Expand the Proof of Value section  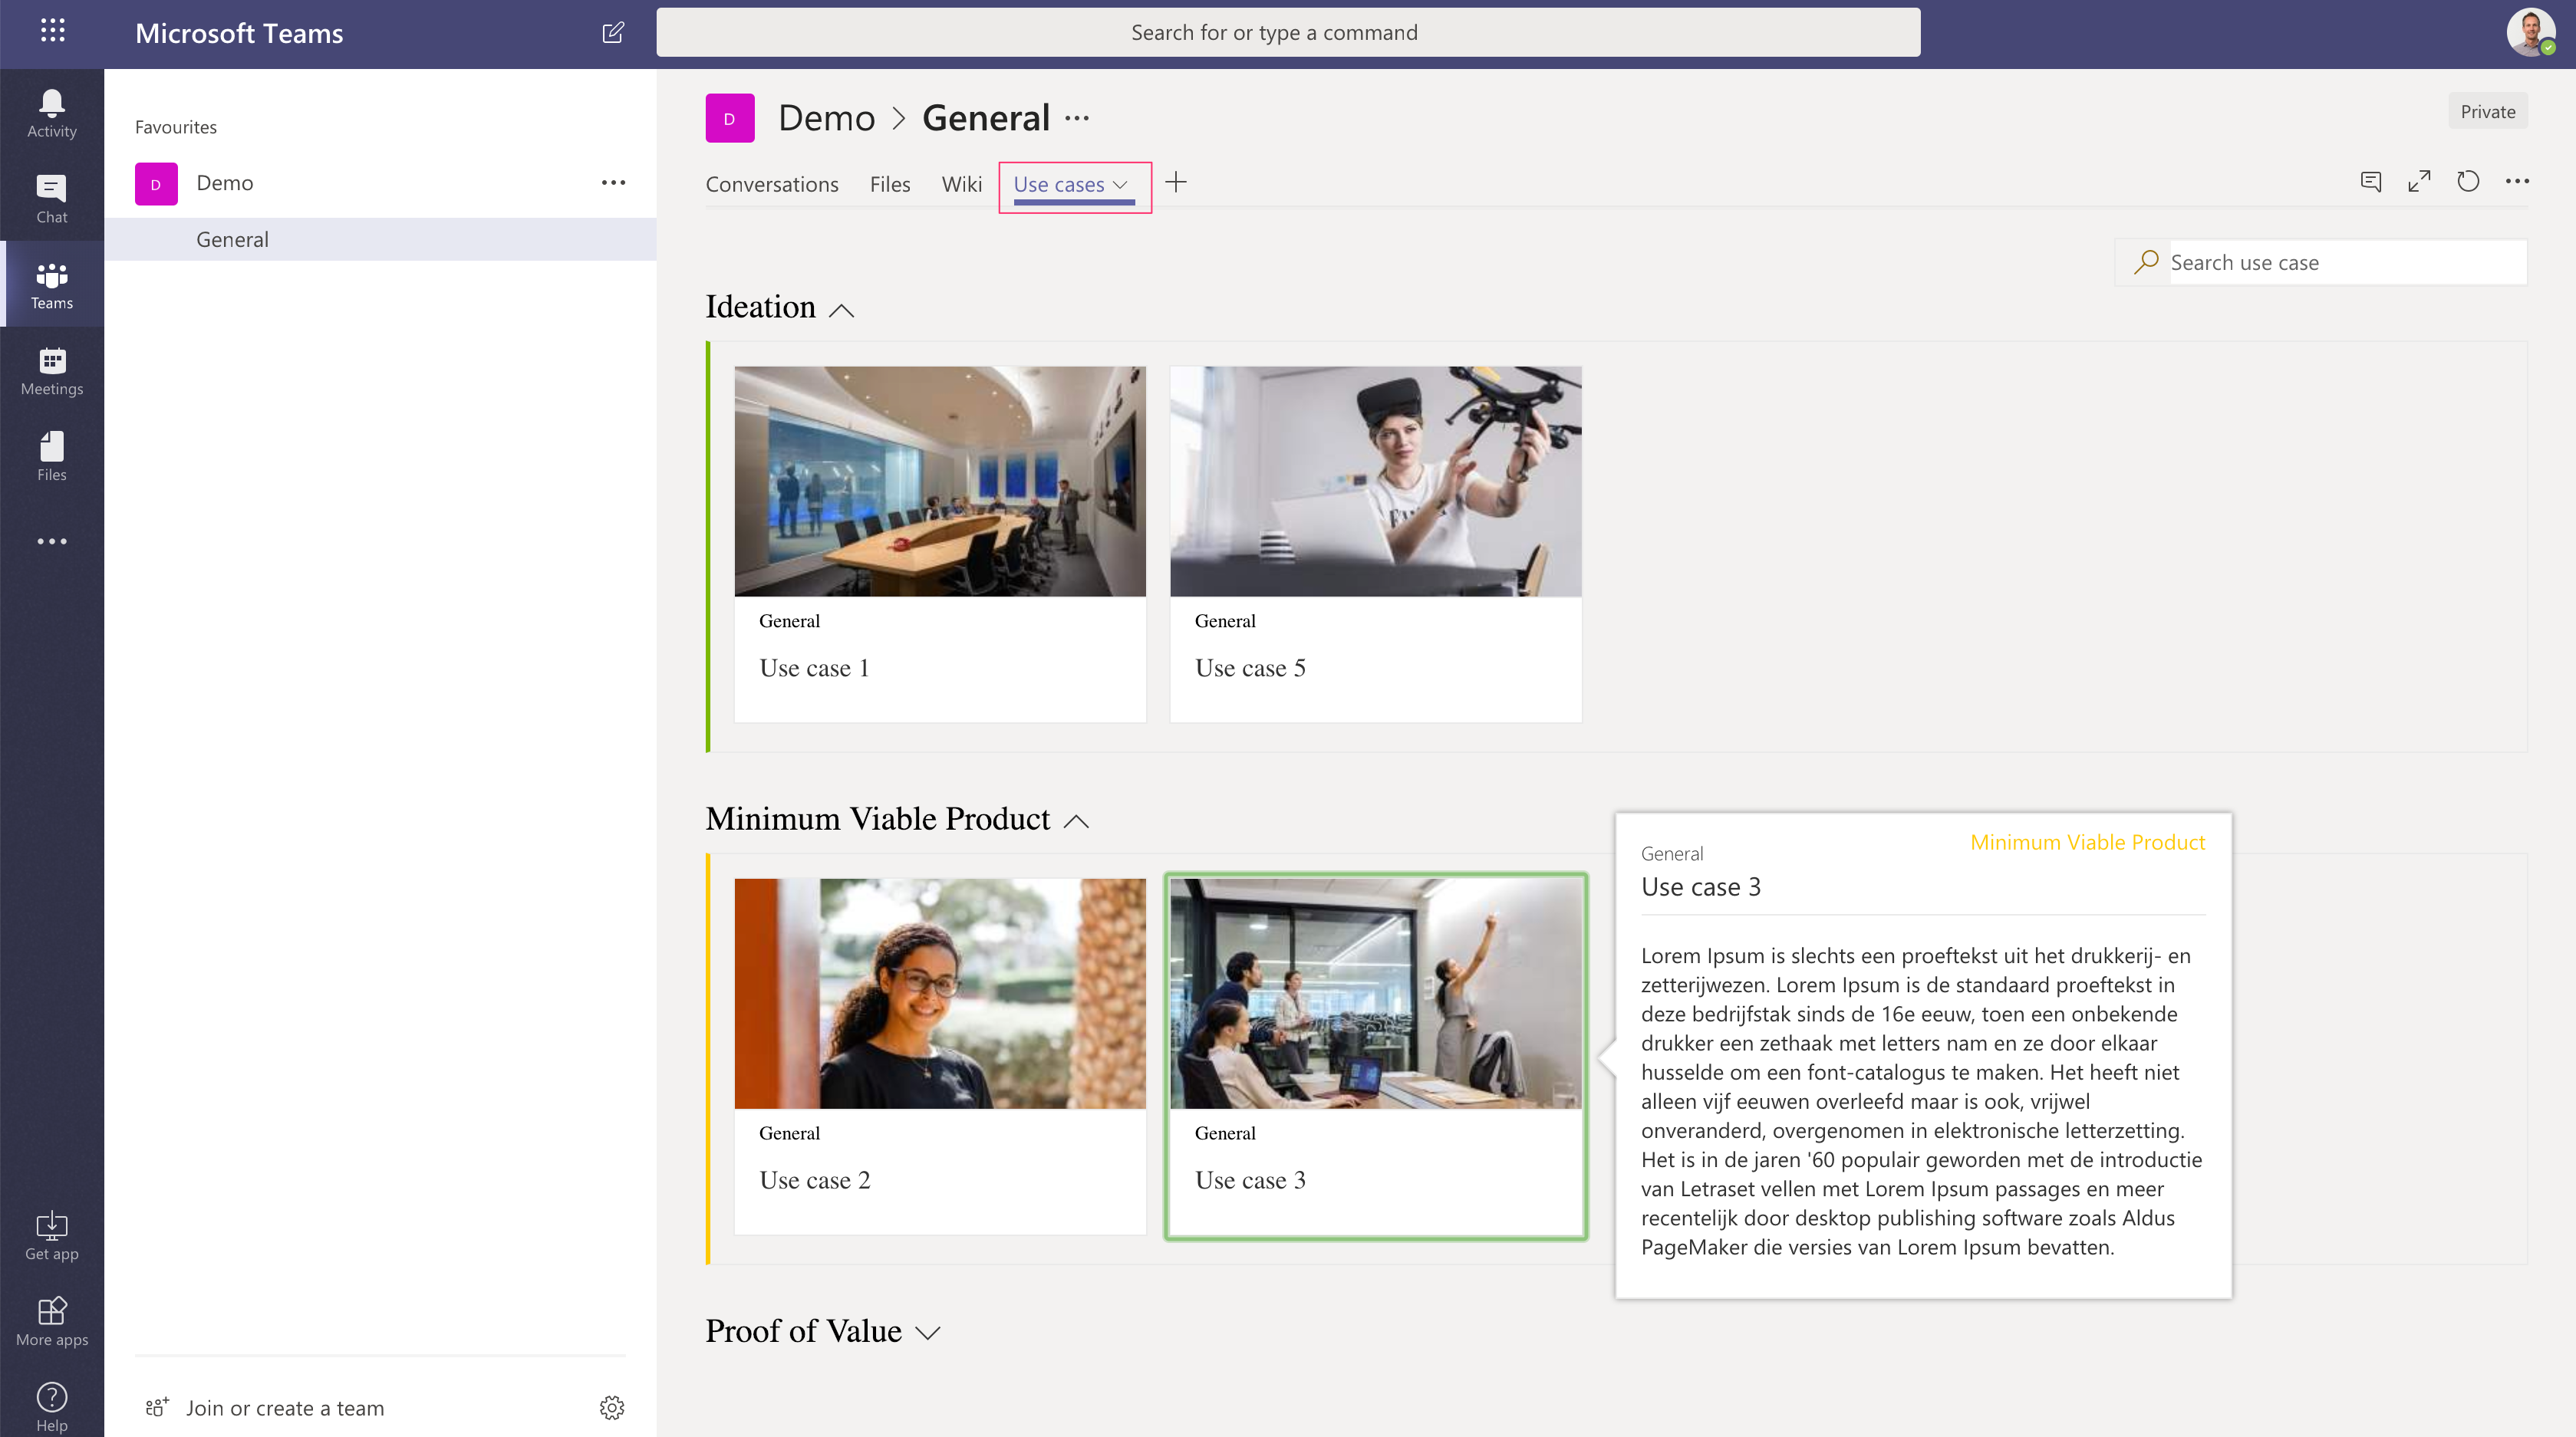coord(928,1333)
